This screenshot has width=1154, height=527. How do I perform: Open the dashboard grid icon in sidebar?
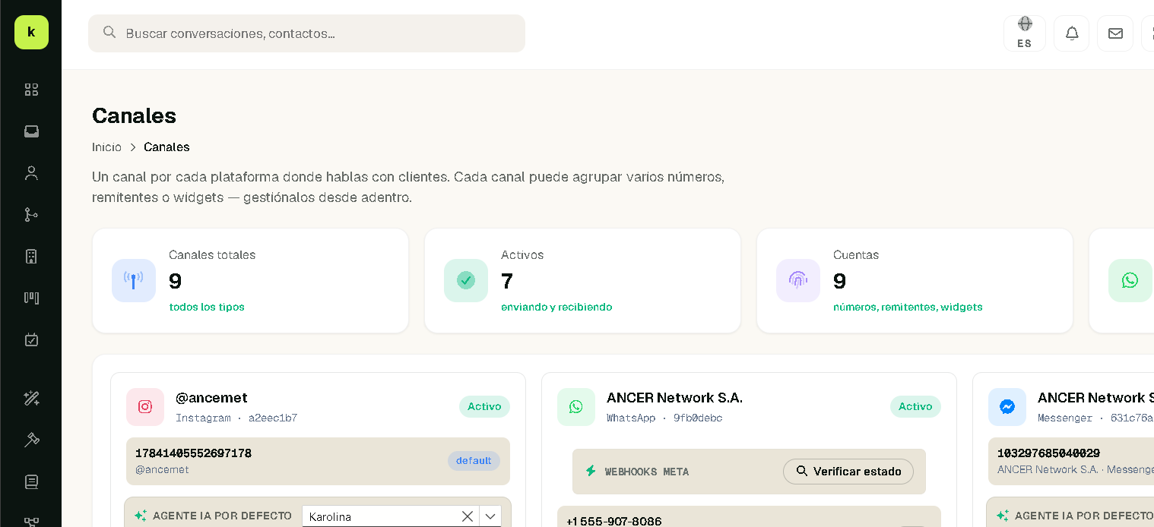pyautogui.click(x=31, y=90)
